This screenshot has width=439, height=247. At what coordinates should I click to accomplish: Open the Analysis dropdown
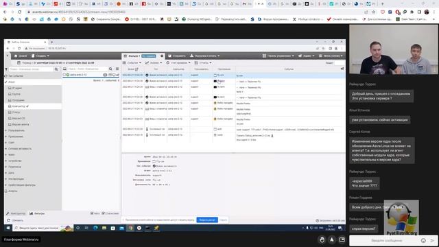point(154,62)
